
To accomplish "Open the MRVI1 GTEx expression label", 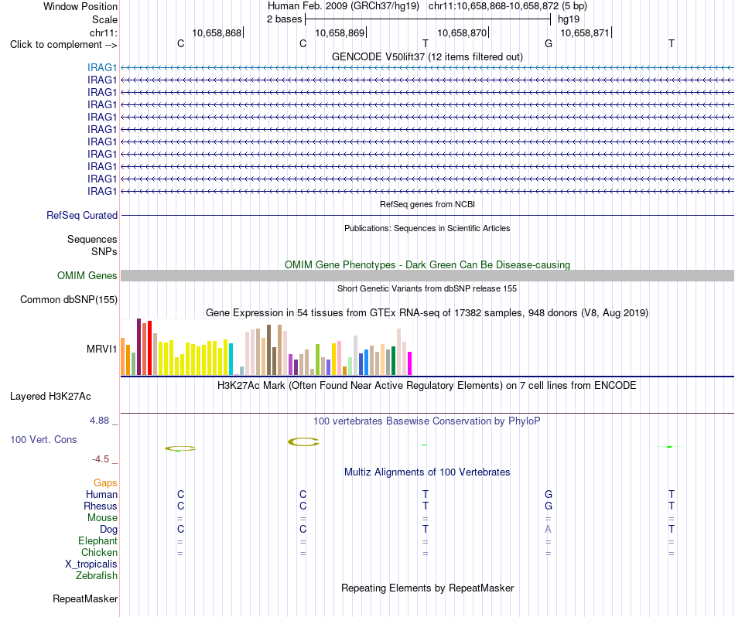I will pos(101,349).
